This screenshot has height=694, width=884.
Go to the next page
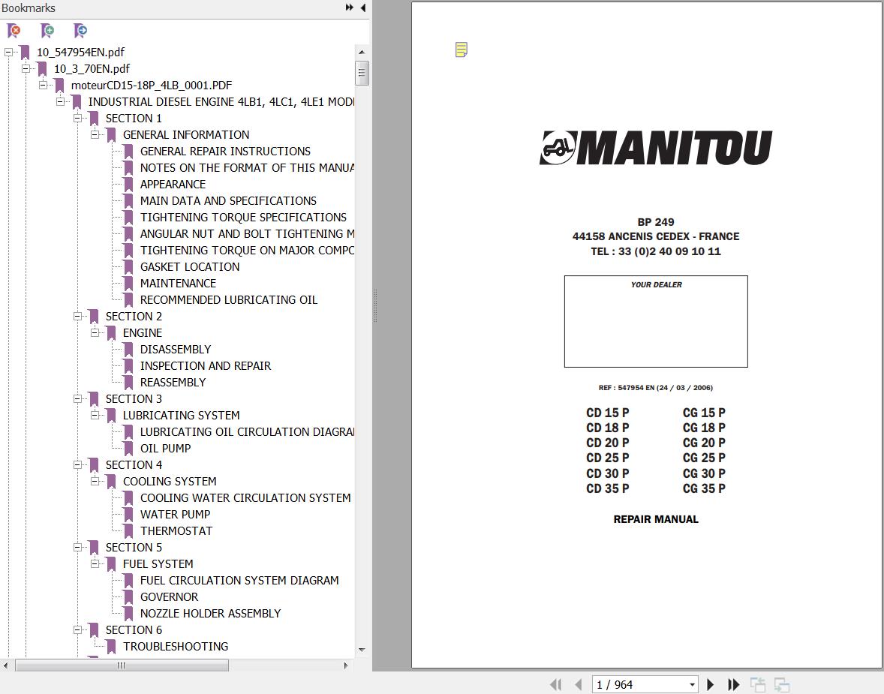(x=711, y=684)
